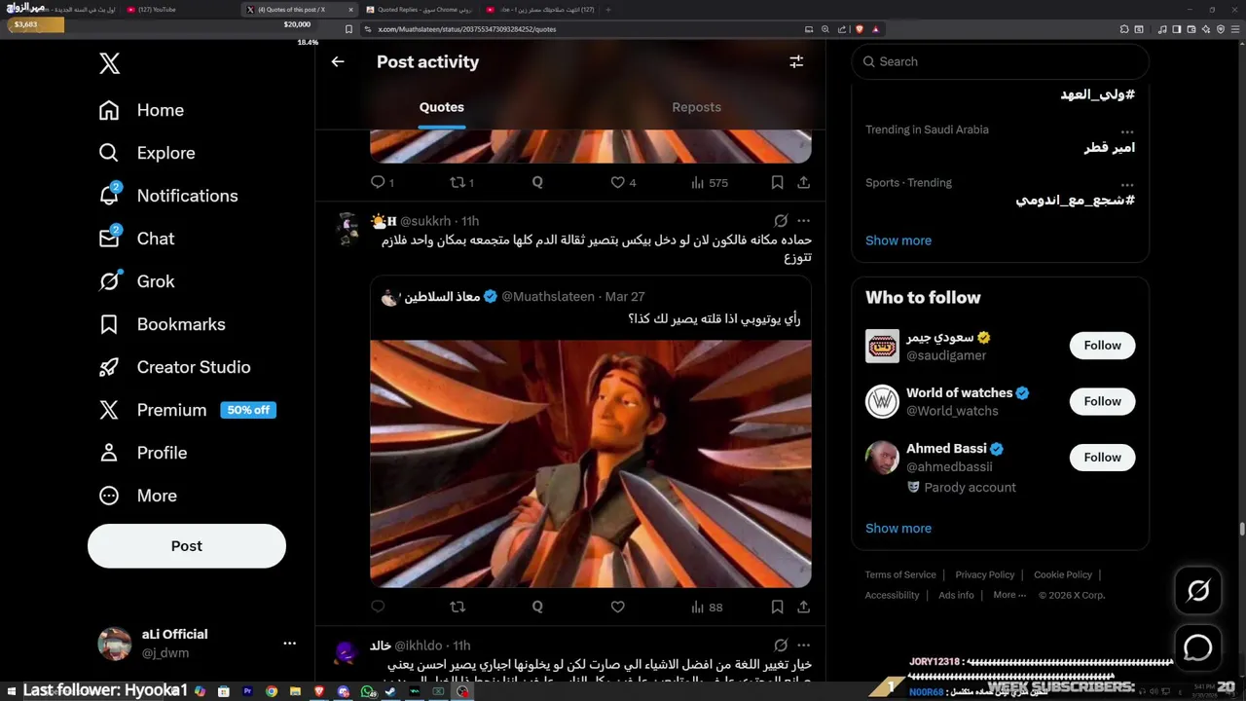Open account menu dots beside aLi Official

pyautogui.click(x=289, y=644)
